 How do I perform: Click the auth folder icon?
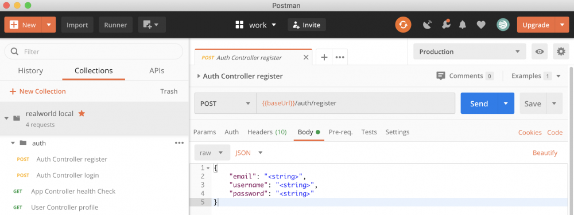[23, 143]
